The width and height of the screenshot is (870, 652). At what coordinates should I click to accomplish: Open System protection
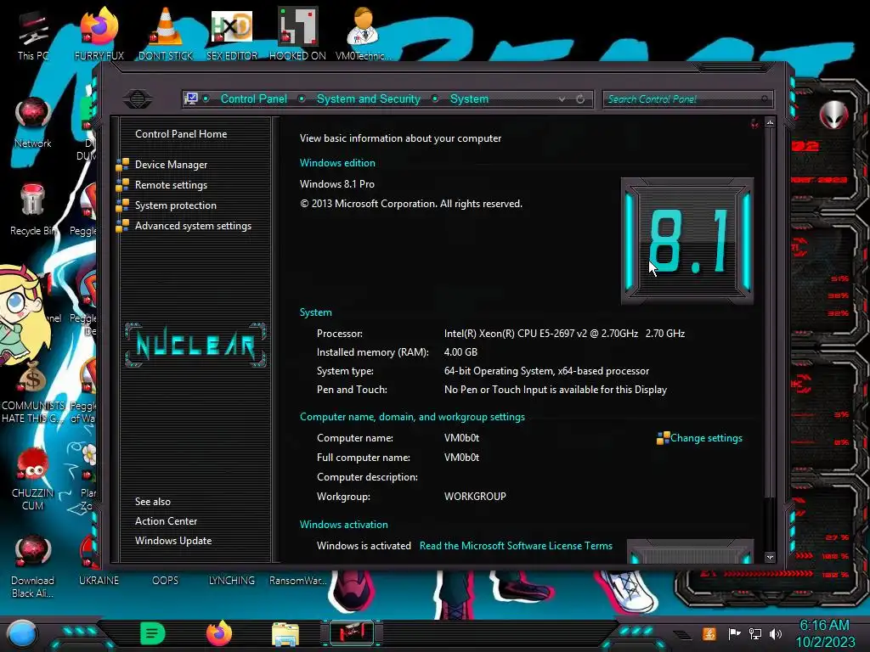(175, 205)
